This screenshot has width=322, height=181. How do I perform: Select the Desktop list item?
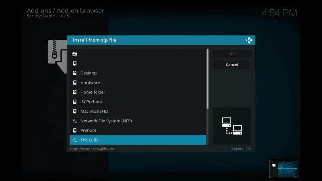tap(89, 73)
